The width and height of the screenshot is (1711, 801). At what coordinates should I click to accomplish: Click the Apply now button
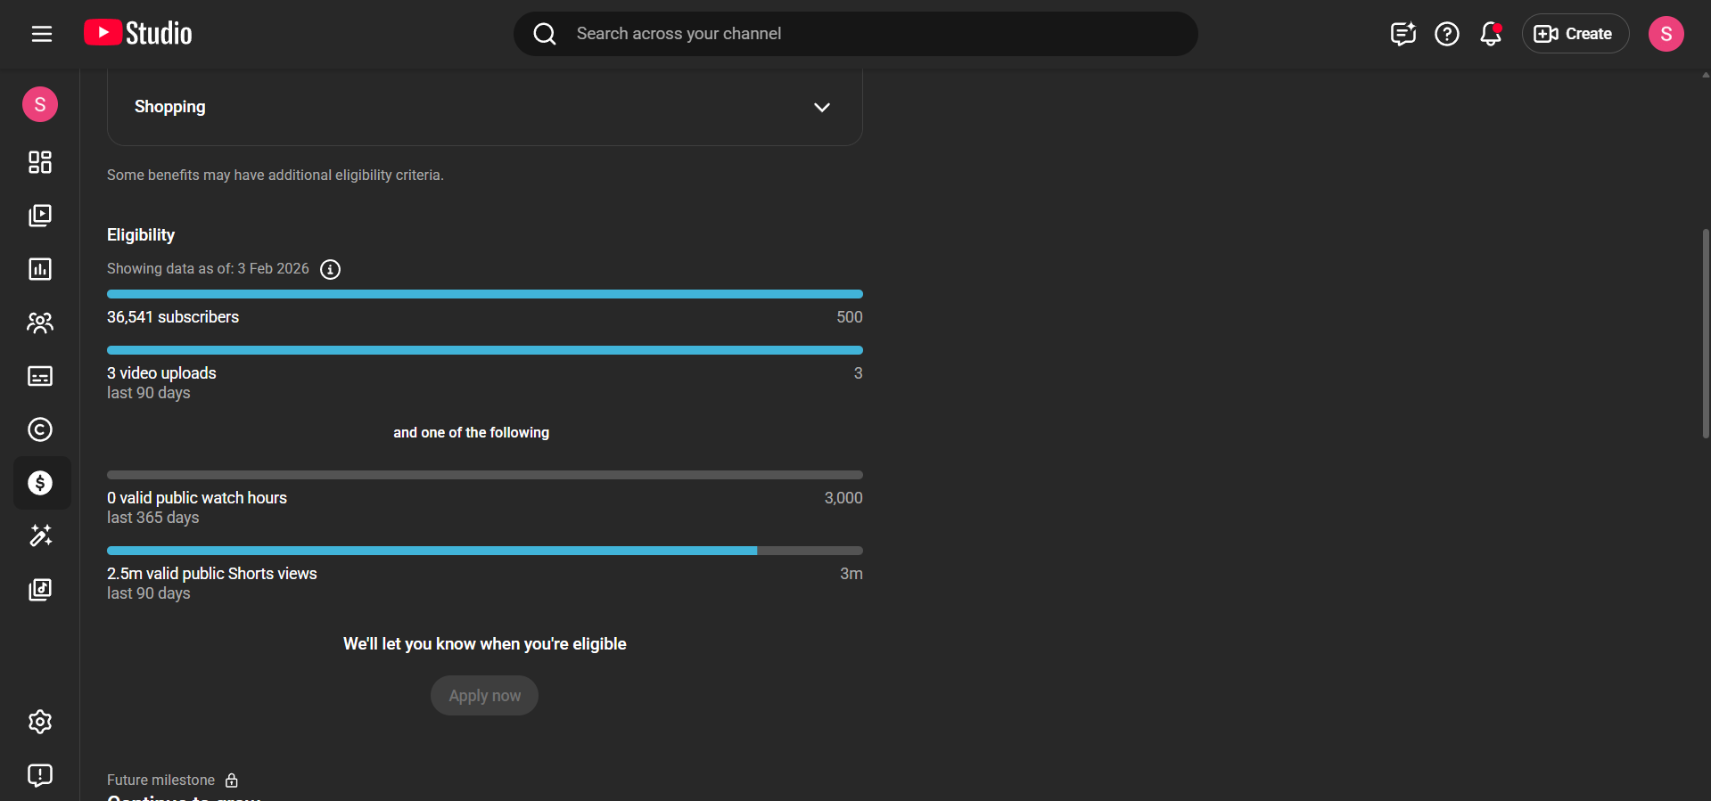[x=484, y=696]
